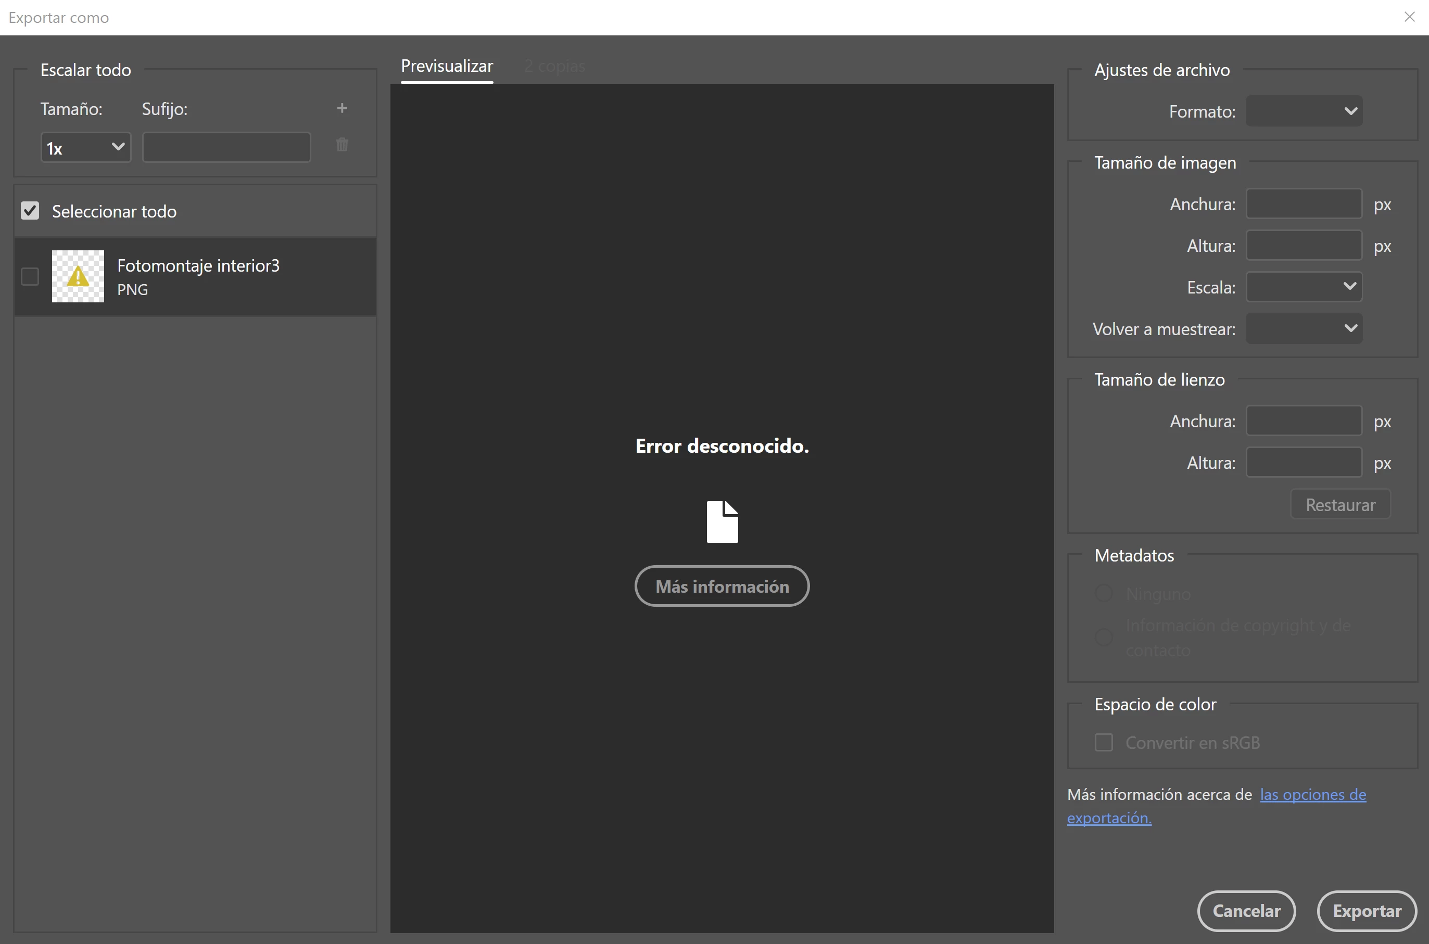Select the Ninguno metadata radio button
Image resolution: width=1429 pixels, height=944 pixels.
coord(1103,594)
